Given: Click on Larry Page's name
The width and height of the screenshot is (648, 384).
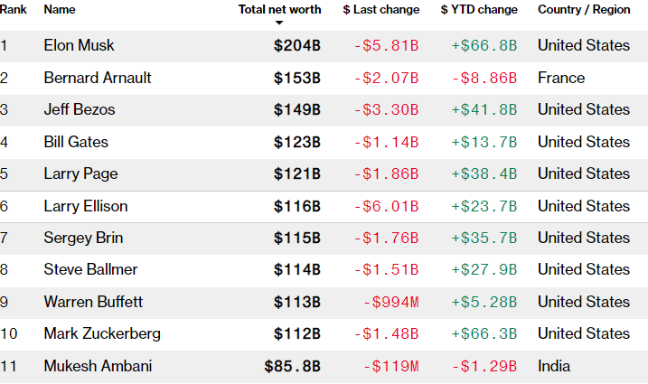Looking at the screenshot, I should point(80,173).
